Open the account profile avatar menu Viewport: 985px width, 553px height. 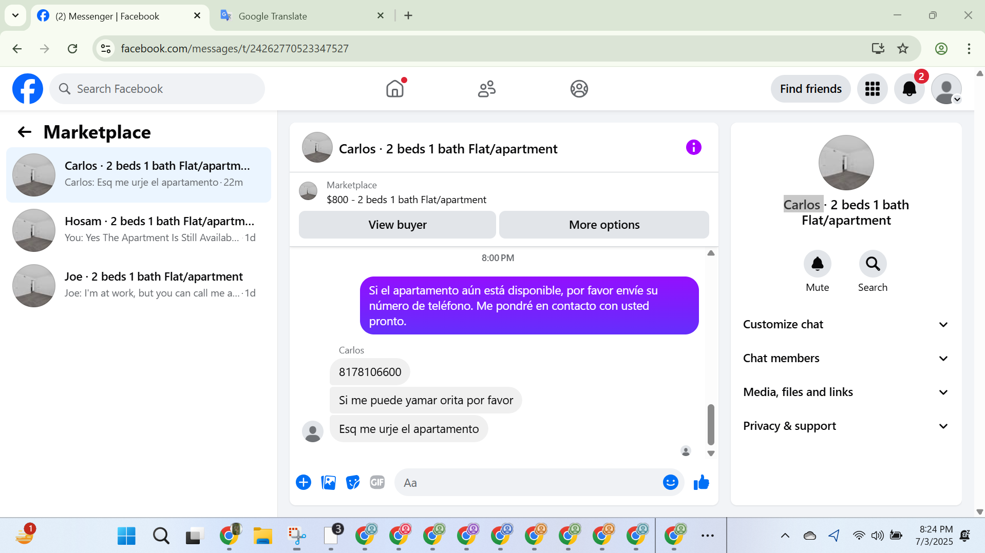click(x=946, y=89)
